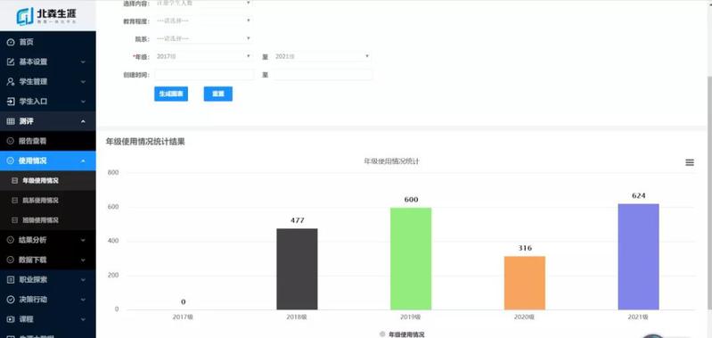Open 报告查看 in the sidebar menu

click(48, 141)
